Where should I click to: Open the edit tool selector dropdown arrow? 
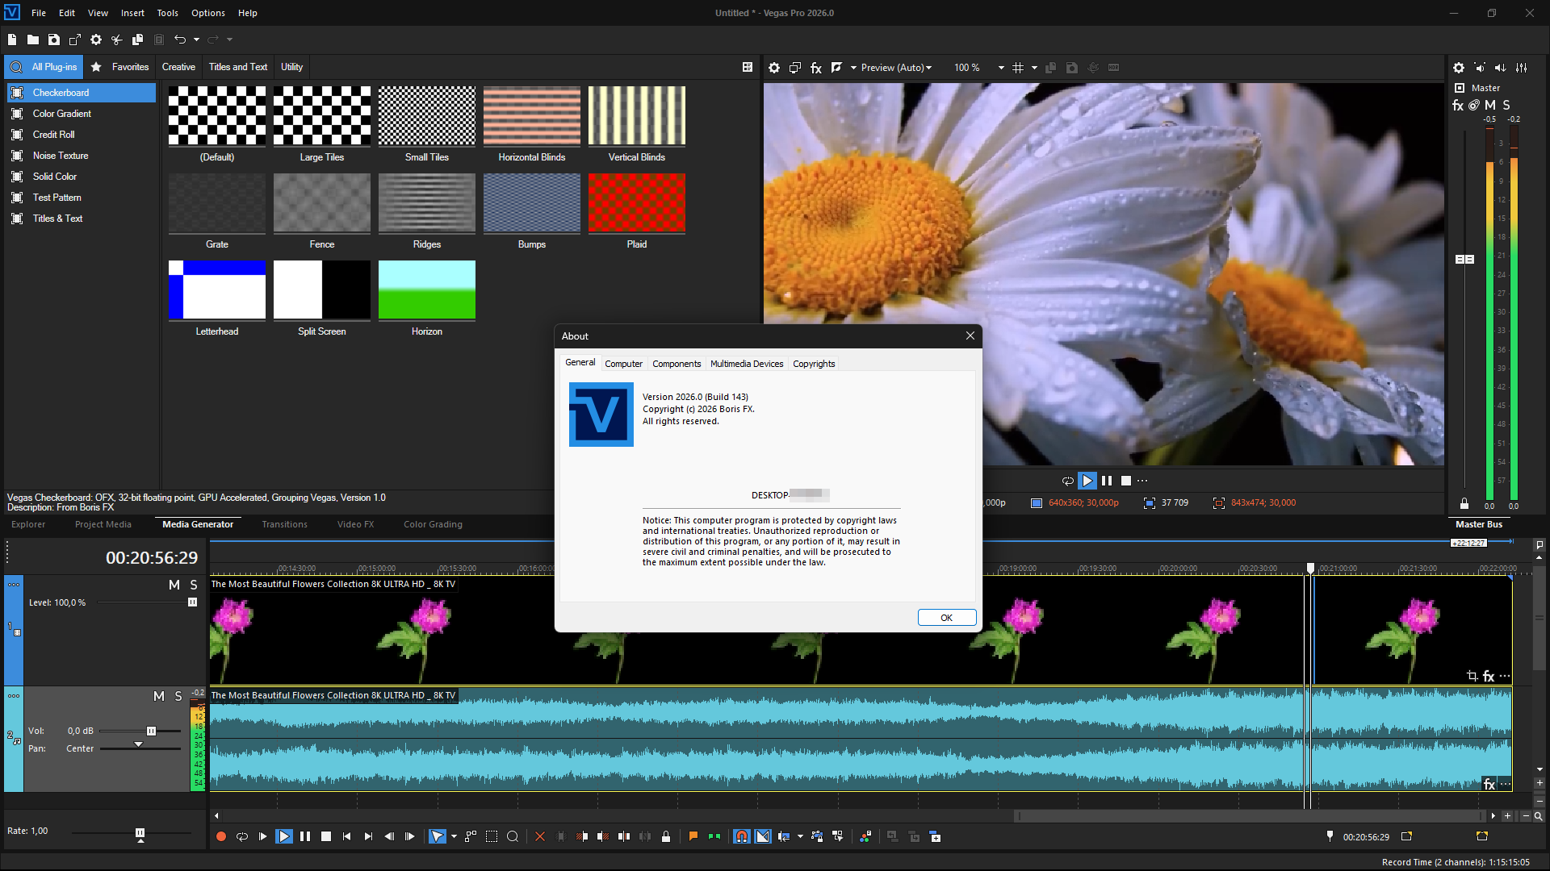[x=454, y=837]
